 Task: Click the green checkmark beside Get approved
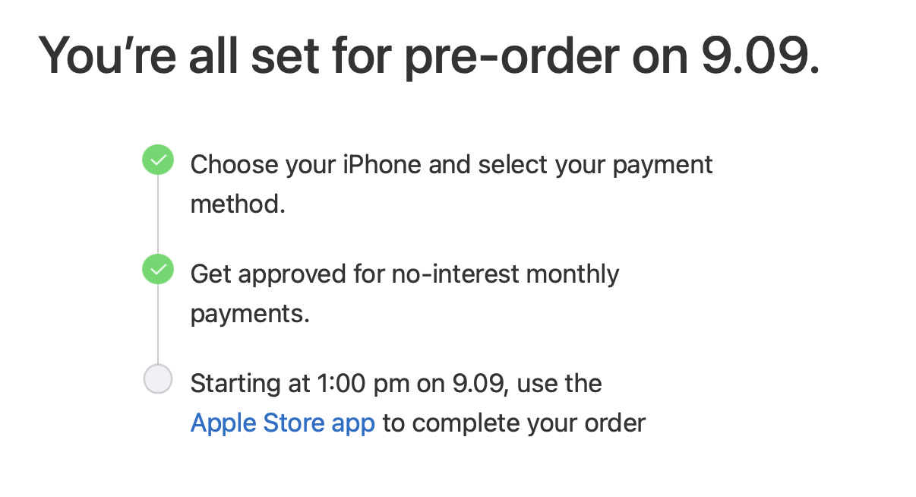pos(158,270)
